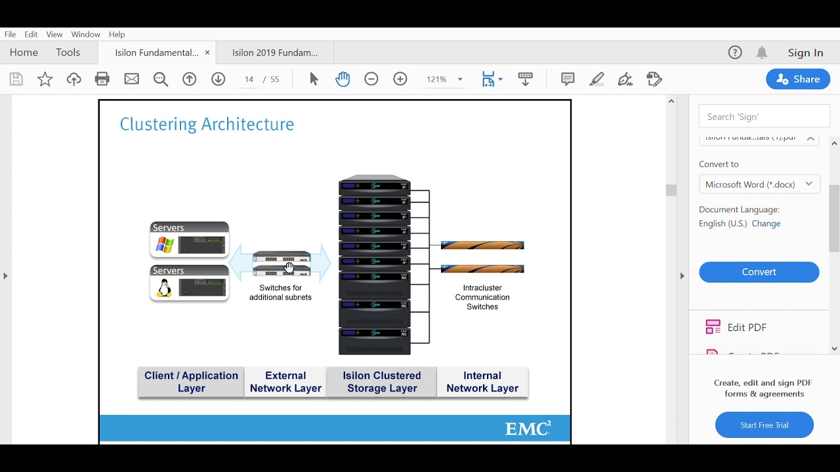
Task: Click Sign In
Action: coord(805,53)
